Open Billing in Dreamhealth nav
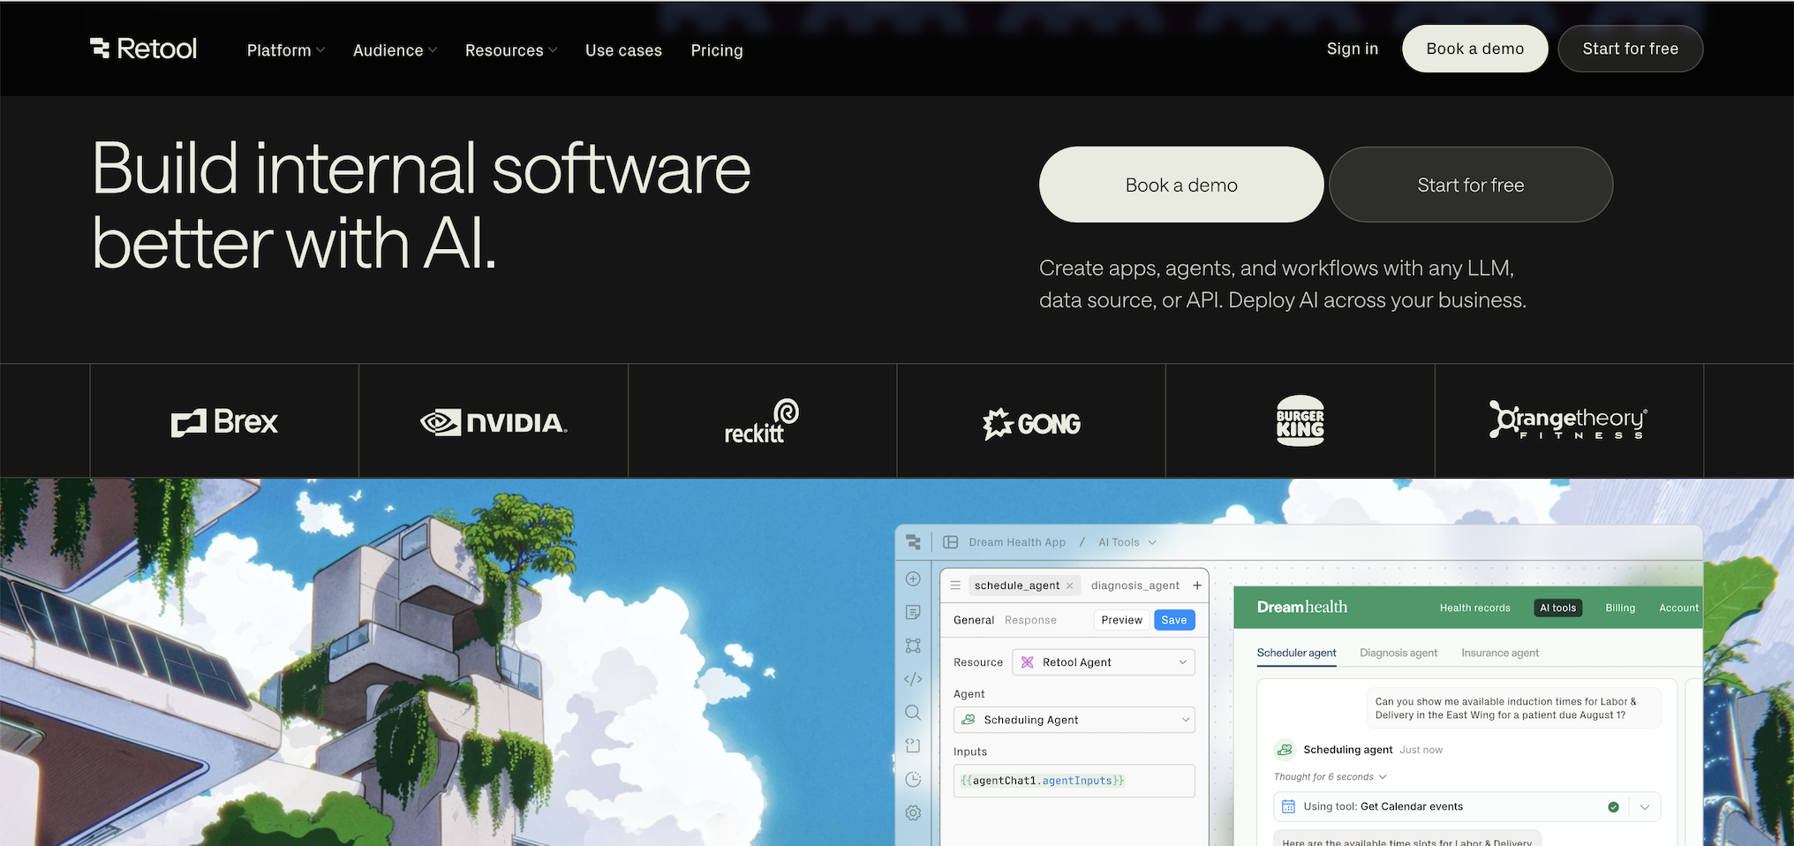1794x846 pixels. pos(1620,608)
